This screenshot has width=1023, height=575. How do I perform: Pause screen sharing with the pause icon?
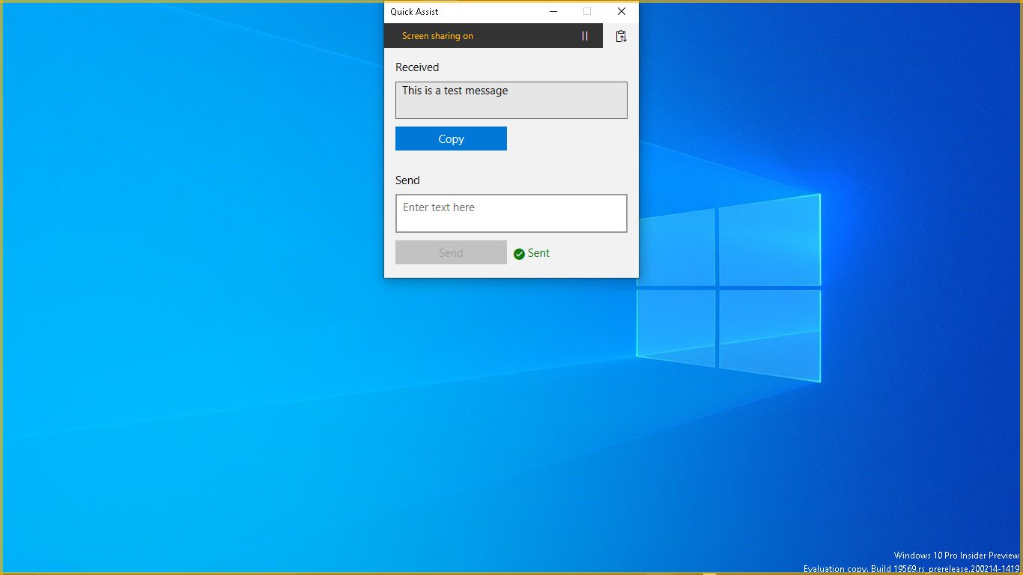tap(585, 36)
